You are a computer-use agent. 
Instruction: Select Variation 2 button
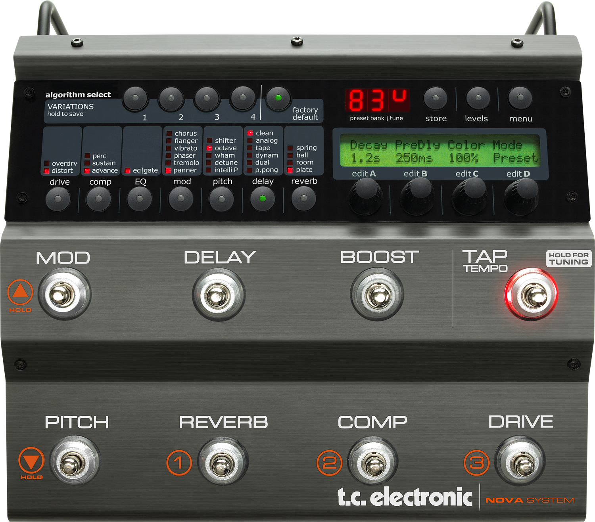[171, 98]
